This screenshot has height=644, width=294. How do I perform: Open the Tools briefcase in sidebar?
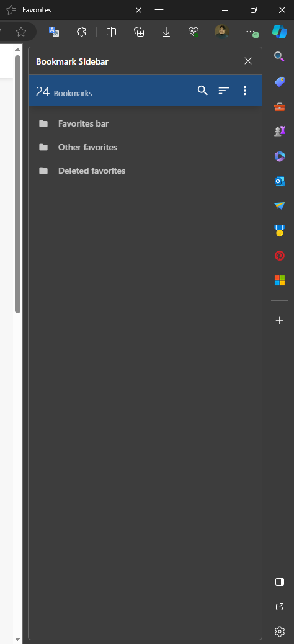[280, 107]
